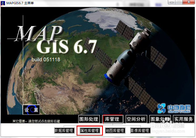
Task: Minimize the MAPGIS6.7 main menu window
Action: (172, 2)
